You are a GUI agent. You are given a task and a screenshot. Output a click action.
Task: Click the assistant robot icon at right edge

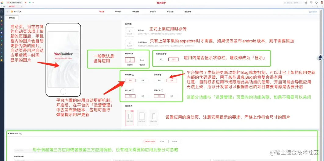(x=320, y=57)
